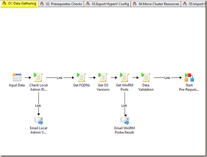Open the 04.Move Cluster Resources tab
Screen dimensions: 207x157
[x=156, y=4]
